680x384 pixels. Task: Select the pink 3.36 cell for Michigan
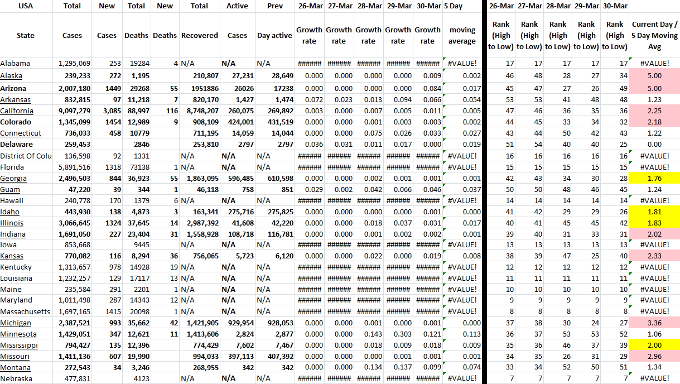pos(654,323)
